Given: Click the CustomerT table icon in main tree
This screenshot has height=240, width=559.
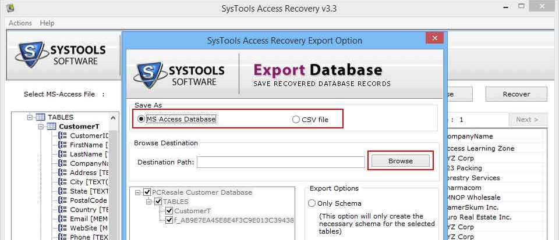Looking at the screenshot, I should click(x=52, y=126).
